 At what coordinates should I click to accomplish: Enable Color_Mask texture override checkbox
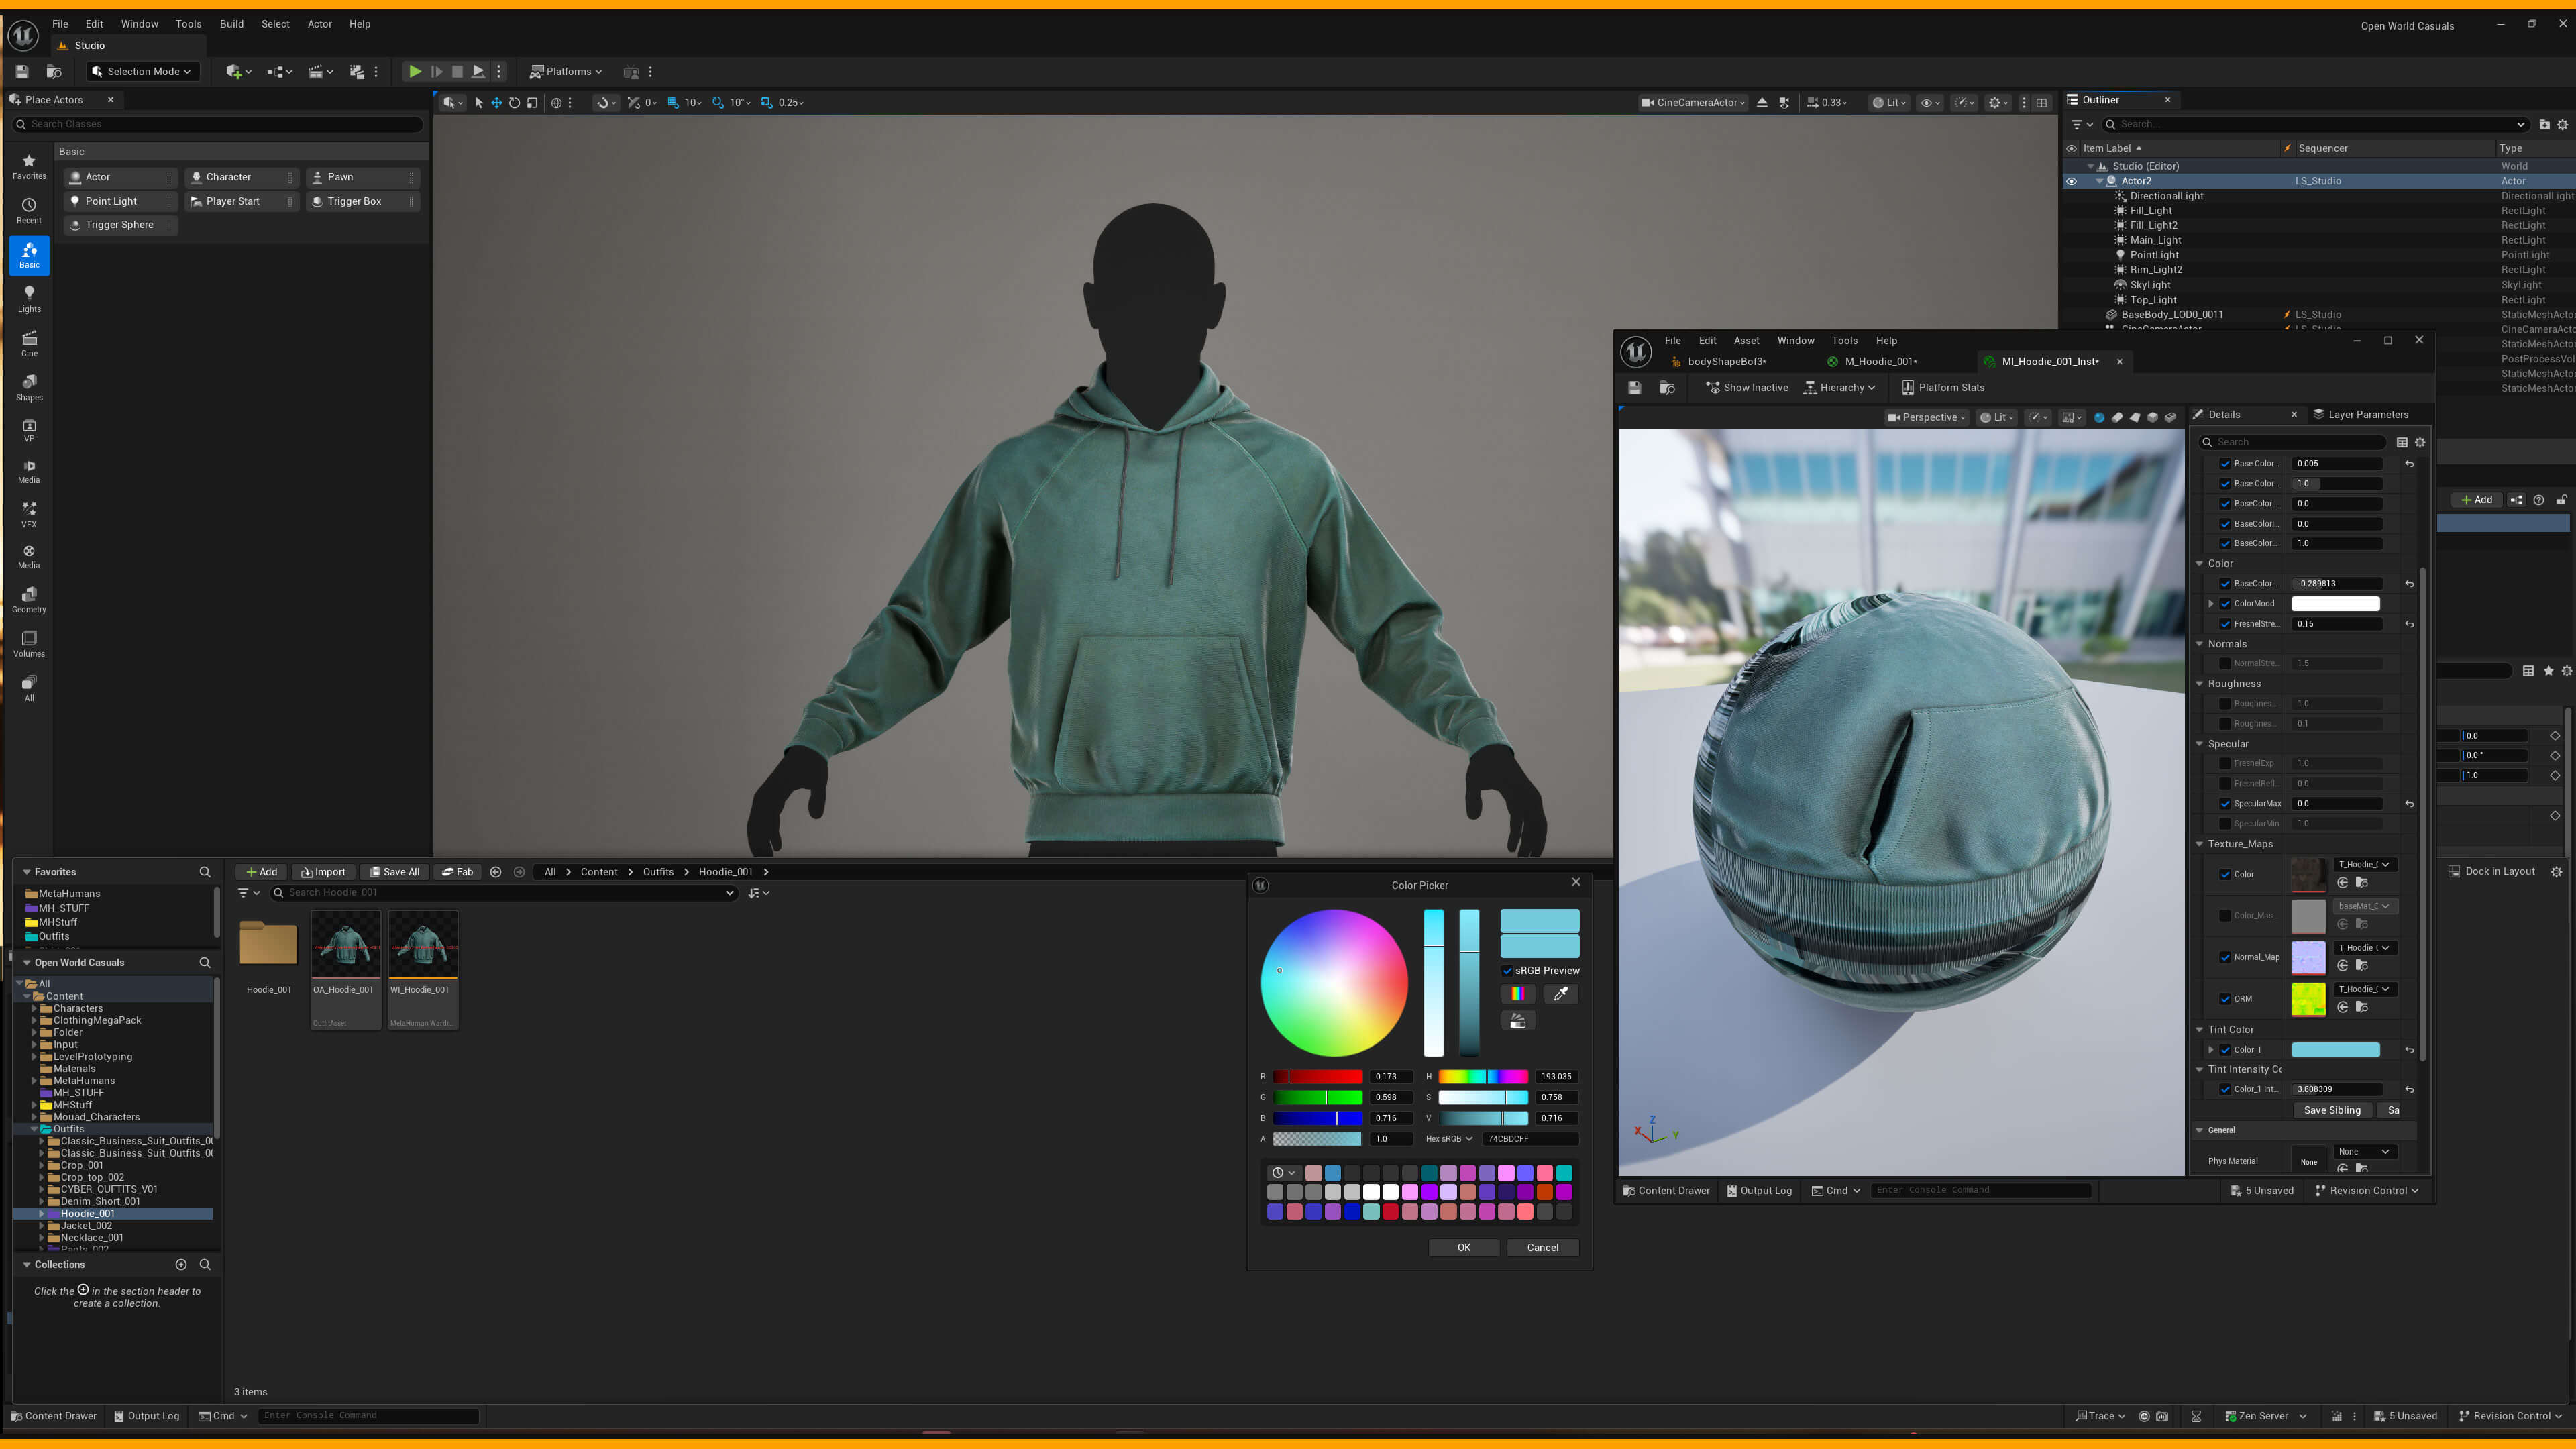coord(2225,916)
